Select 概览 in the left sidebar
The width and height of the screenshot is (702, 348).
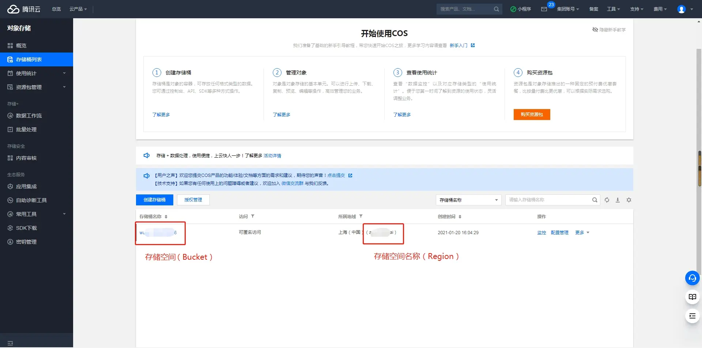tap(21, 46)
